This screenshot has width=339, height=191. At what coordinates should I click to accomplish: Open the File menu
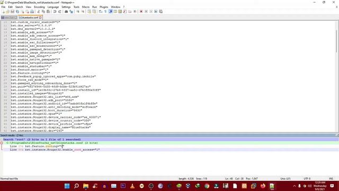click(3, 7)
